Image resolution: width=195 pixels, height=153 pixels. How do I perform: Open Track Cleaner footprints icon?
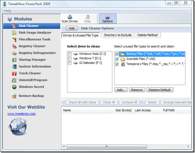14,73
